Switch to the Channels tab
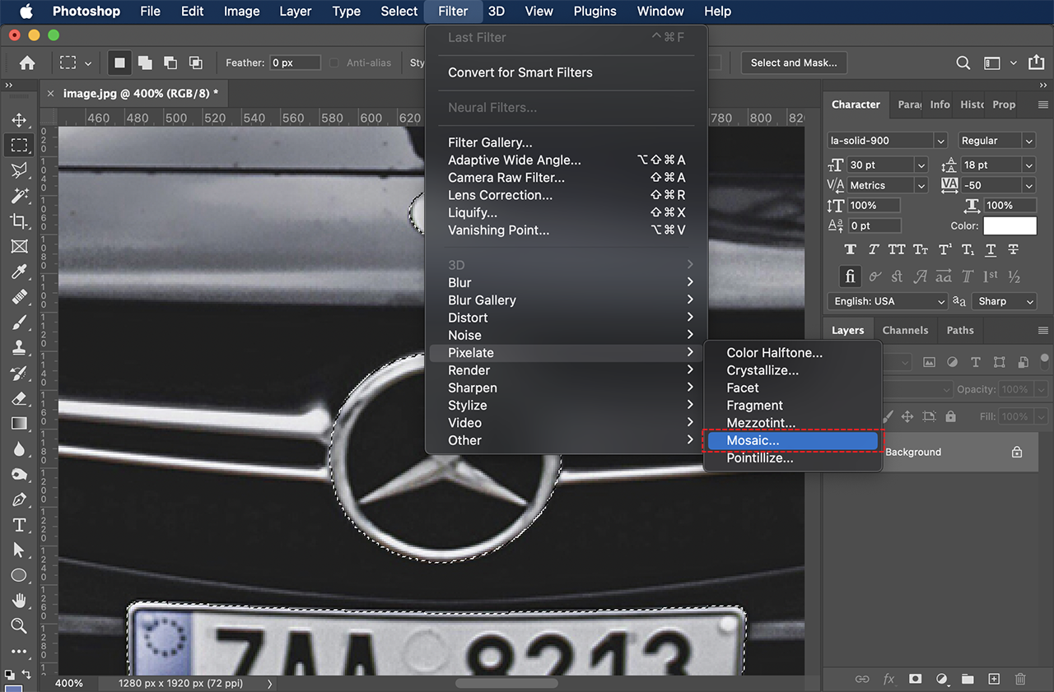The width and height of the screenshot is (1054, 692). (x=905, y=330)
